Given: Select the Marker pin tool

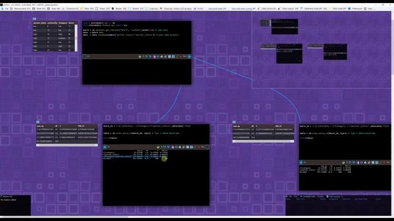Looking at the screenshot, I should pos(119,9).
